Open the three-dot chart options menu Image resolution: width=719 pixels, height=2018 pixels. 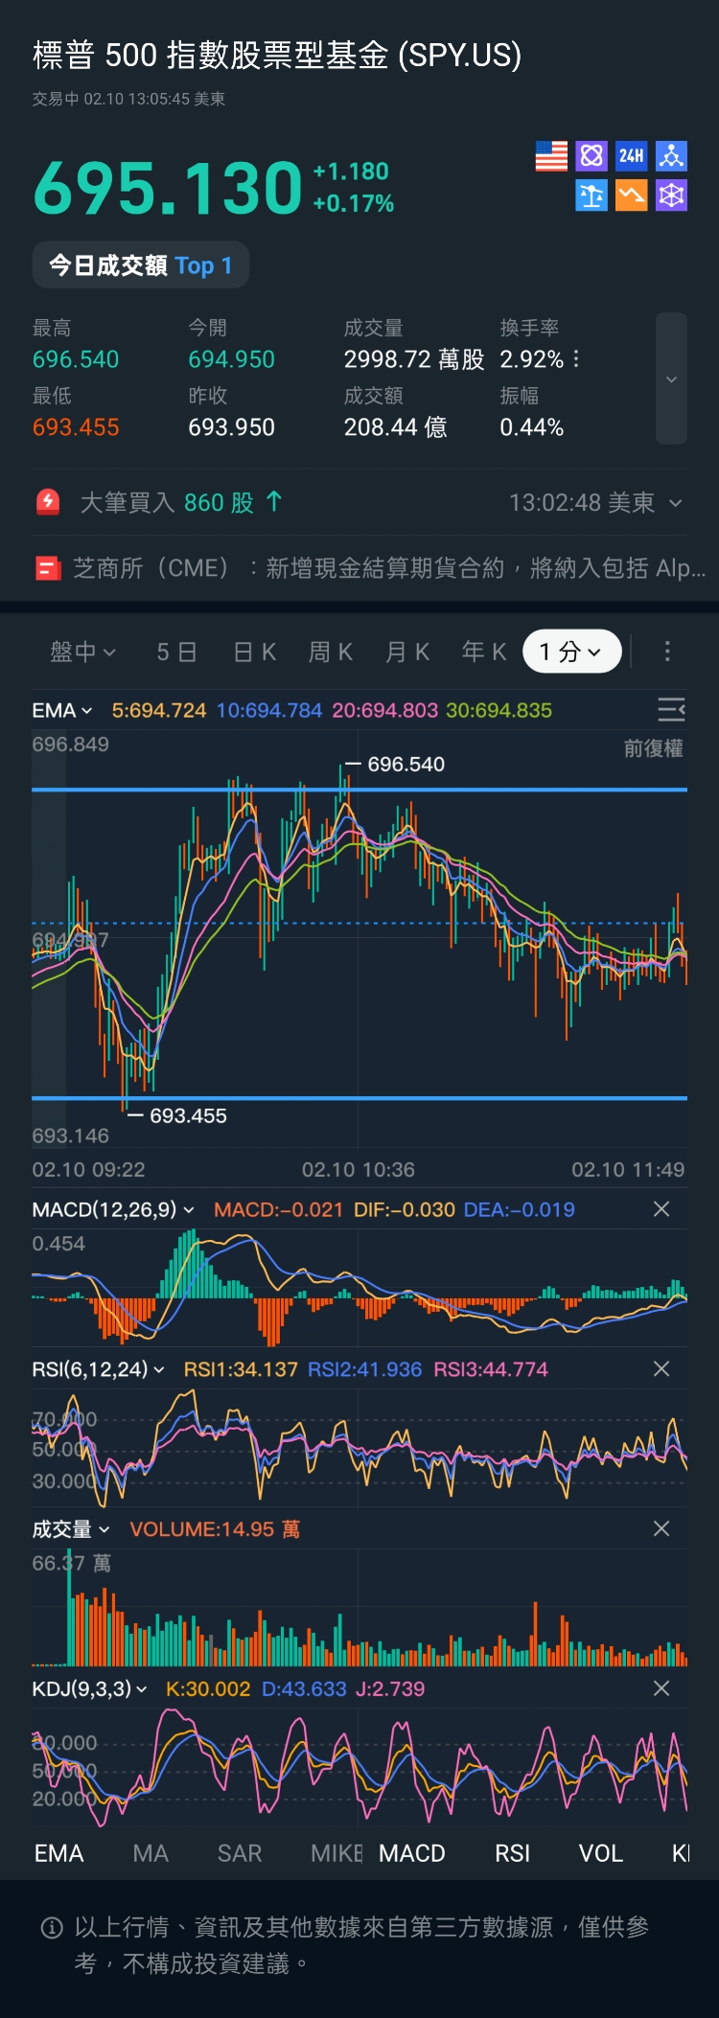[667, 652]
